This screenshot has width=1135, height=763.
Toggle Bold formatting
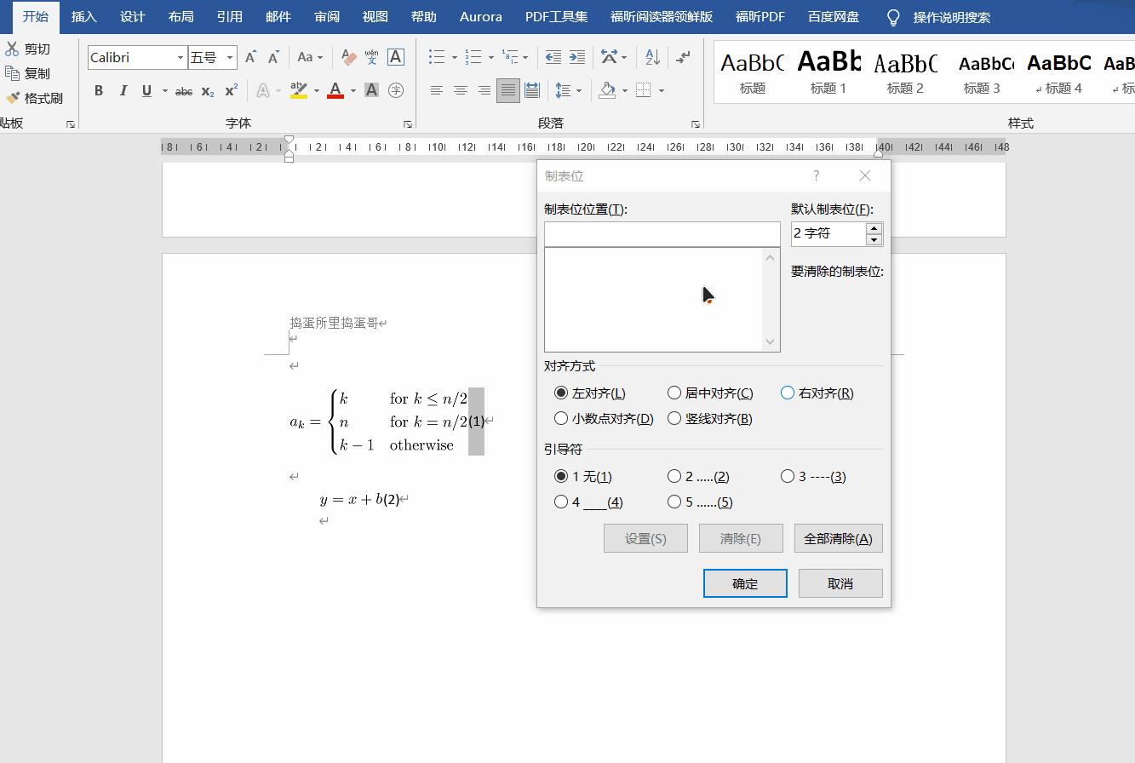(x=99, y=90)
